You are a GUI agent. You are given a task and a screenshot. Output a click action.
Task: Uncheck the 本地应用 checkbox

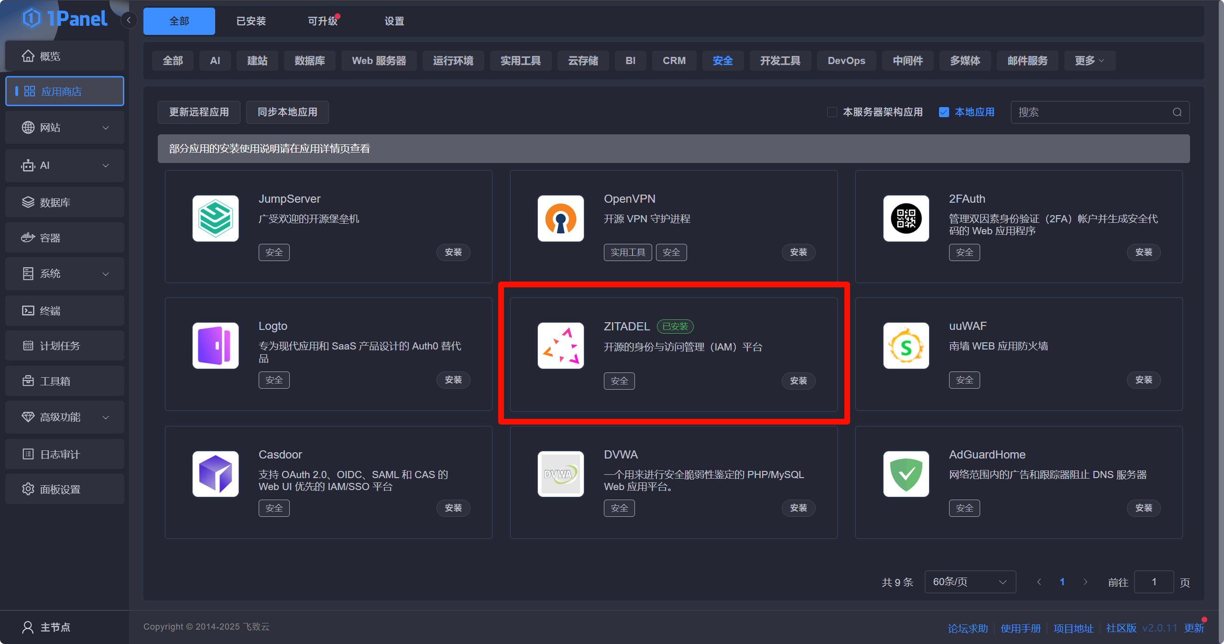[x=944, y=112]
